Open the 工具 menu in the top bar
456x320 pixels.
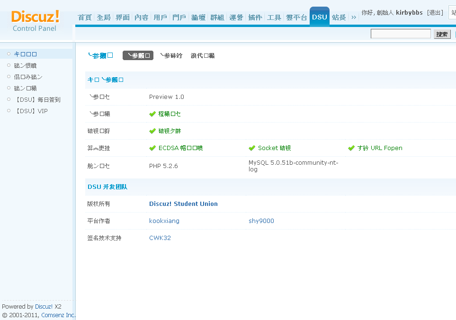point(274,17)
